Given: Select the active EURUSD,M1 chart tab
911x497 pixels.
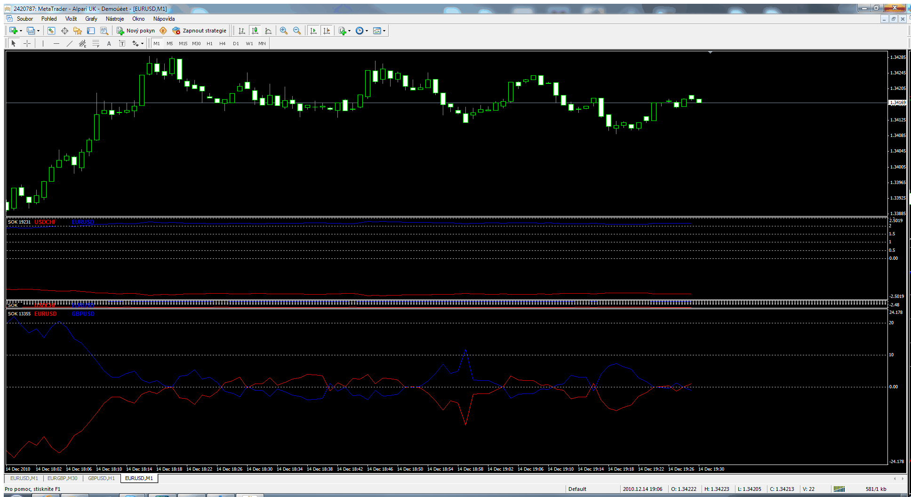Looking at the screenshot, I should 139,478.
